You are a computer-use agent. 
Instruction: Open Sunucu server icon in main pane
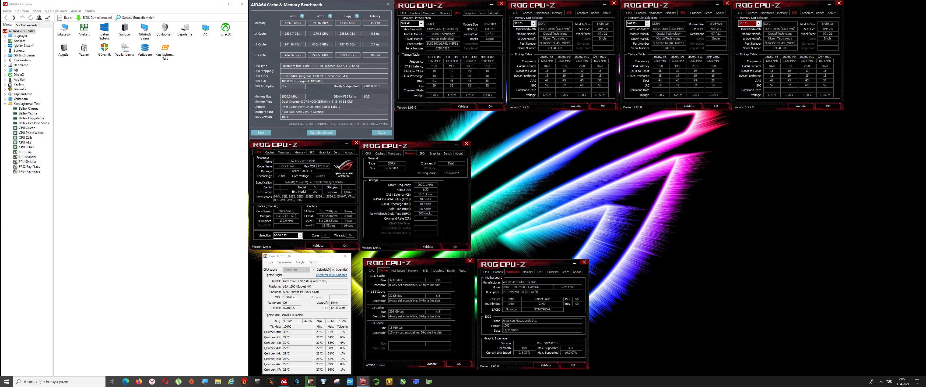124,30
